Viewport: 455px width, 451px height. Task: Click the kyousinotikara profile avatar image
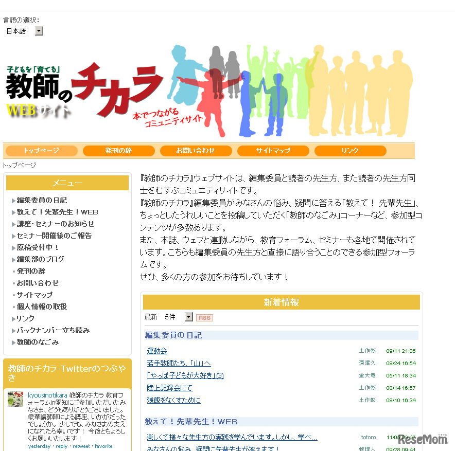click(x=15, y=399)
